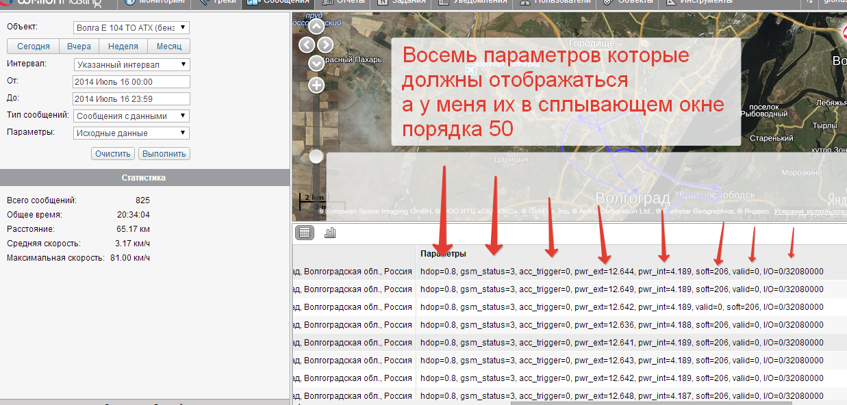The width and height of the screenshot is (847, 405).
Task: Select the Вчера period button
Action: pyautogui.click(x=79, y=47)
